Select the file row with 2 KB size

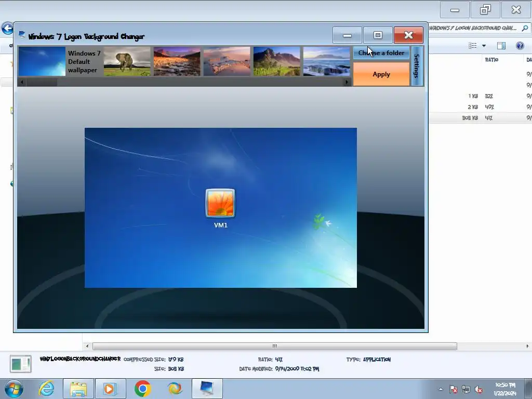[x=480, y=107]
